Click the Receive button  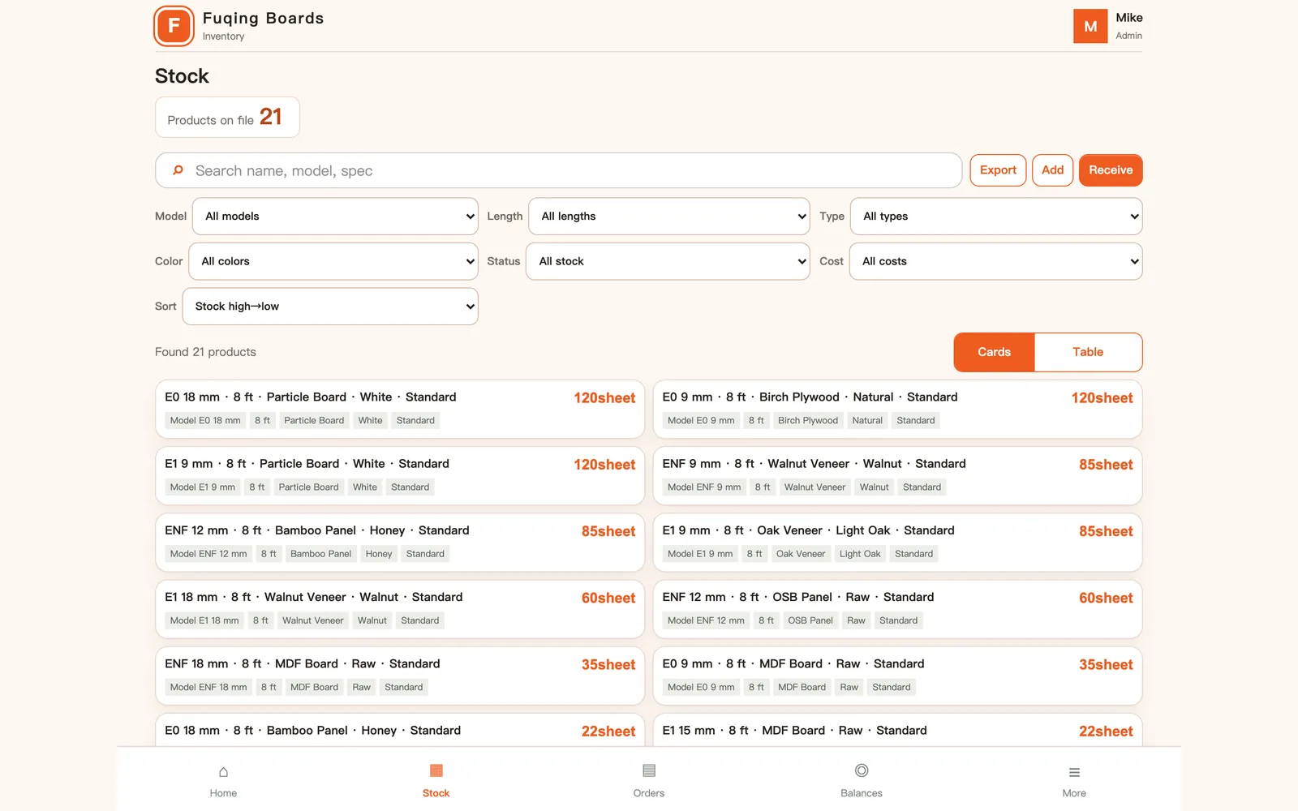(1111, 170)
